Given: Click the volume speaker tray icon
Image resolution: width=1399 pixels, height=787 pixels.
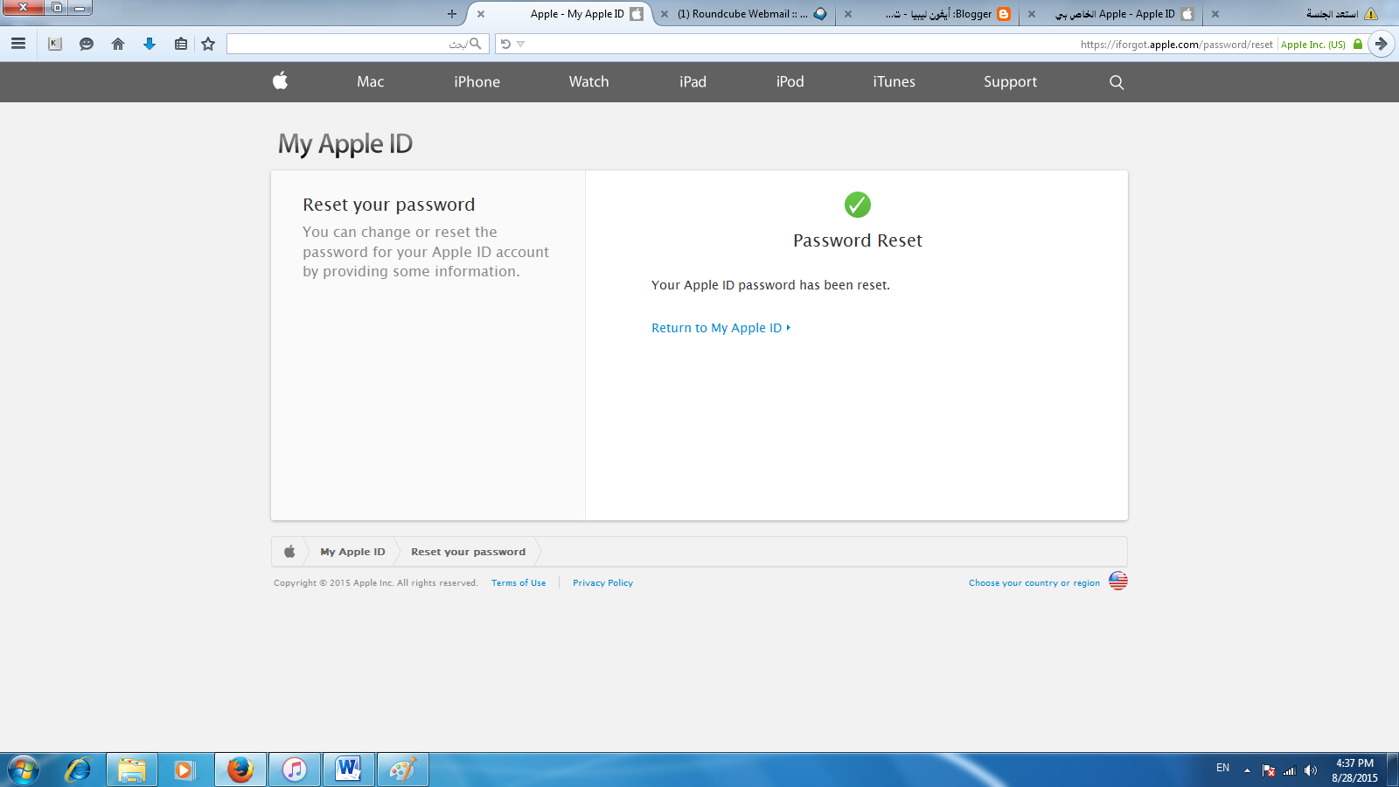Looking at the screenshot, I should (x=1310, y=770).
